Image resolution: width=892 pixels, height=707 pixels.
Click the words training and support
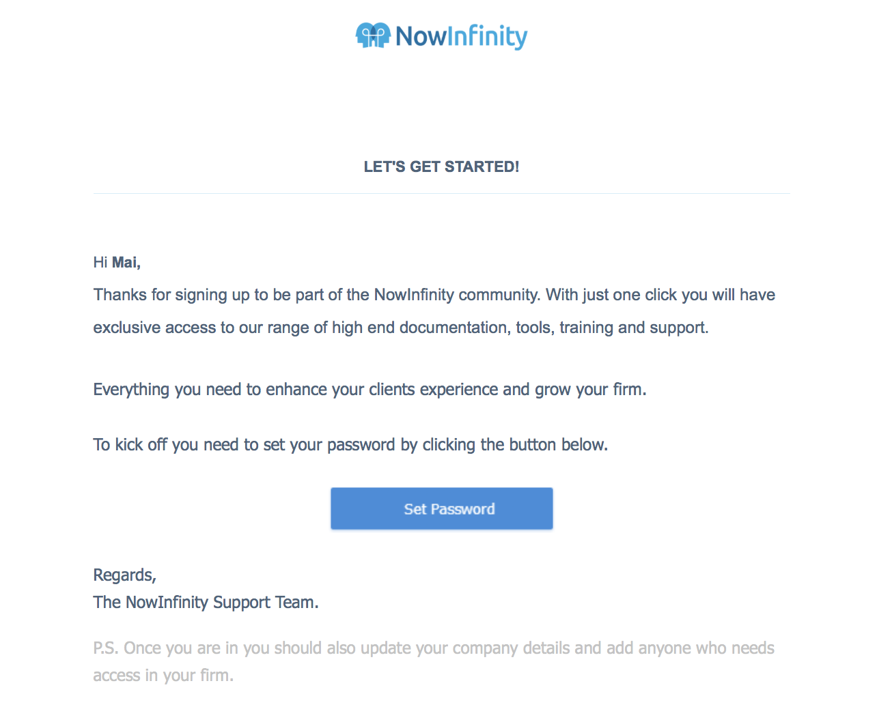pyautogui.click(x=633, y=328)
